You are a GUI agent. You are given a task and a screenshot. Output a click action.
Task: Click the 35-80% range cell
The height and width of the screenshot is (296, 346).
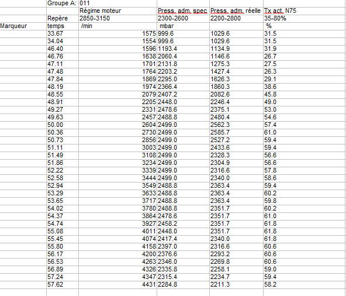click(305, 18)
